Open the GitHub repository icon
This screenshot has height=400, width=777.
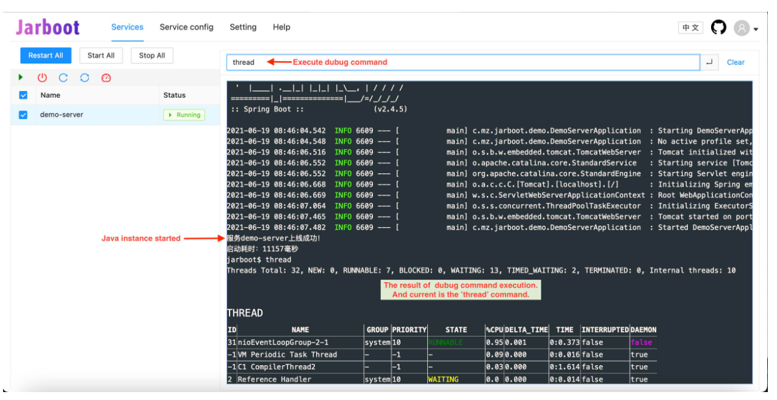(x=719, y=27)
